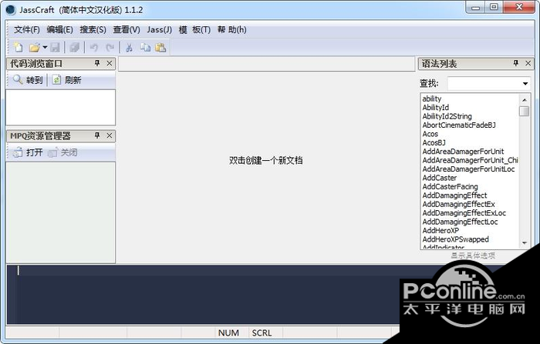Select 'AddAreaDamagerForUnitLoc' in syntax list
540x344 pixels.
(470, 169)
